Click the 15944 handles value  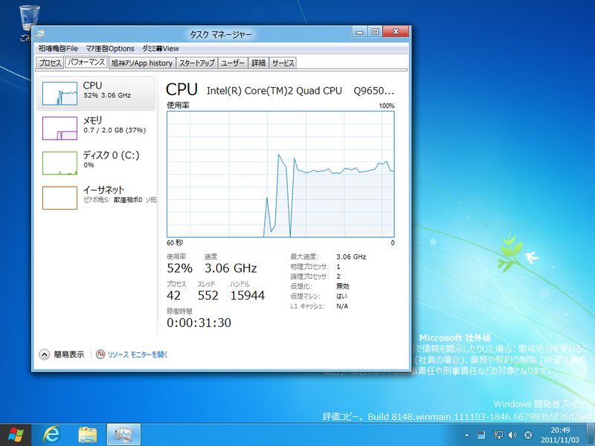248,295
